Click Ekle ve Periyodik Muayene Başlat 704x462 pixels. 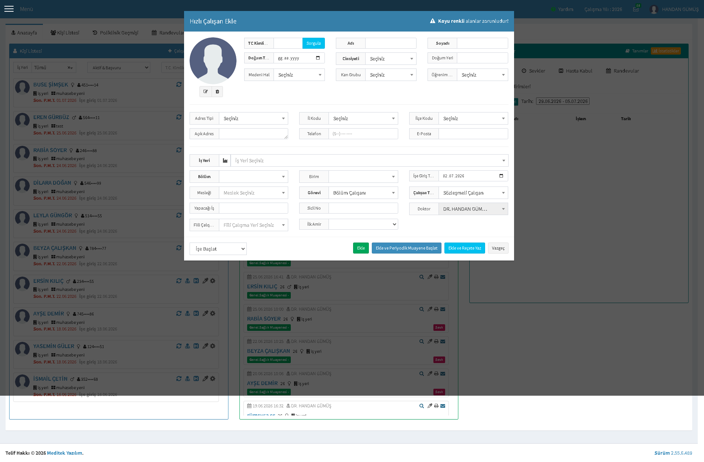click(x=407, y=248)
